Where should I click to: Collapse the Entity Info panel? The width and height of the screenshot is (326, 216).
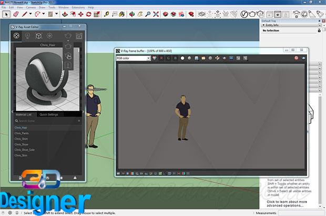tap(263, 25)
